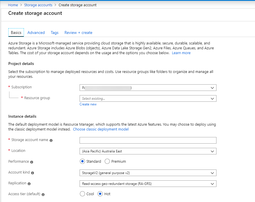Click Choose classic deployment model link

click(x=101, y=129)
